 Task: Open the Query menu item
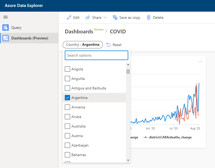(29, 28)
